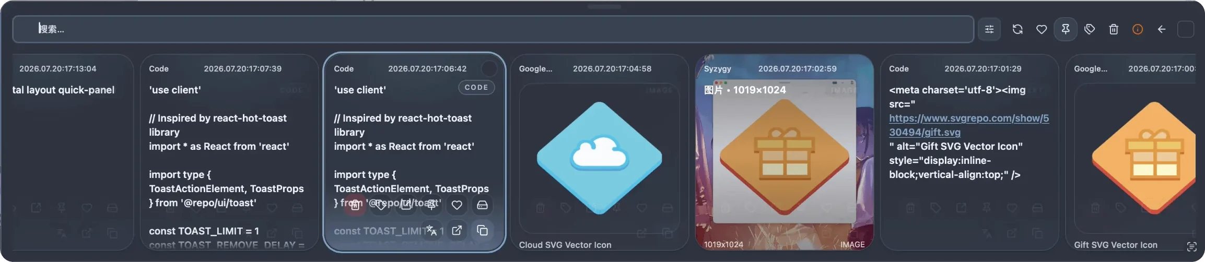Open the tags icon in toolbar
This screenshot has width=1205, height=262.
1090,29
